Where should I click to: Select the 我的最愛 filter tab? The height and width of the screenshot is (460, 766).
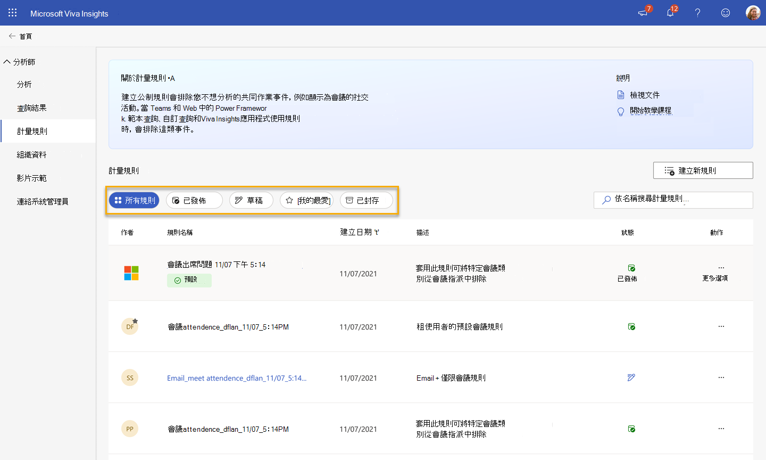click(307, 200)
